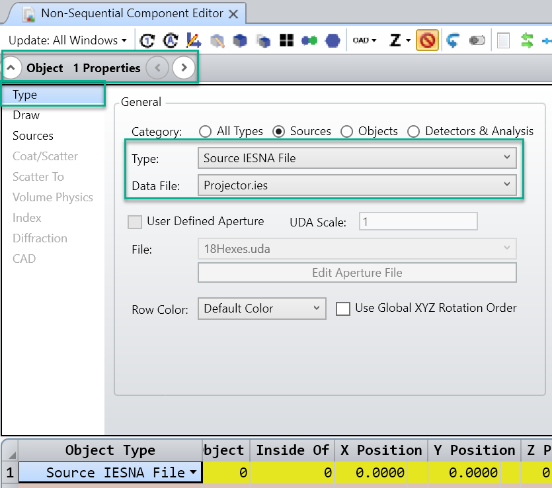Click the blue-green dots Combine Objects icon

(x=309, y=40)
